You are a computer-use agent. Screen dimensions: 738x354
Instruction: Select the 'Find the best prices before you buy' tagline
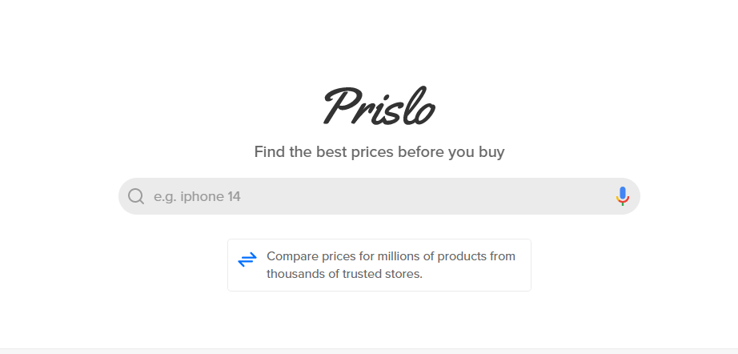379,152
